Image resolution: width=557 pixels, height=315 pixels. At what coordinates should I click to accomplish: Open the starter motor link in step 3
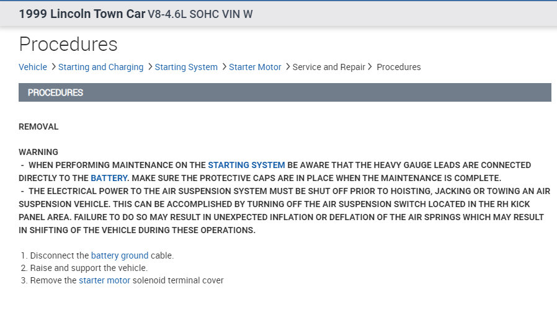click(104, 280)
